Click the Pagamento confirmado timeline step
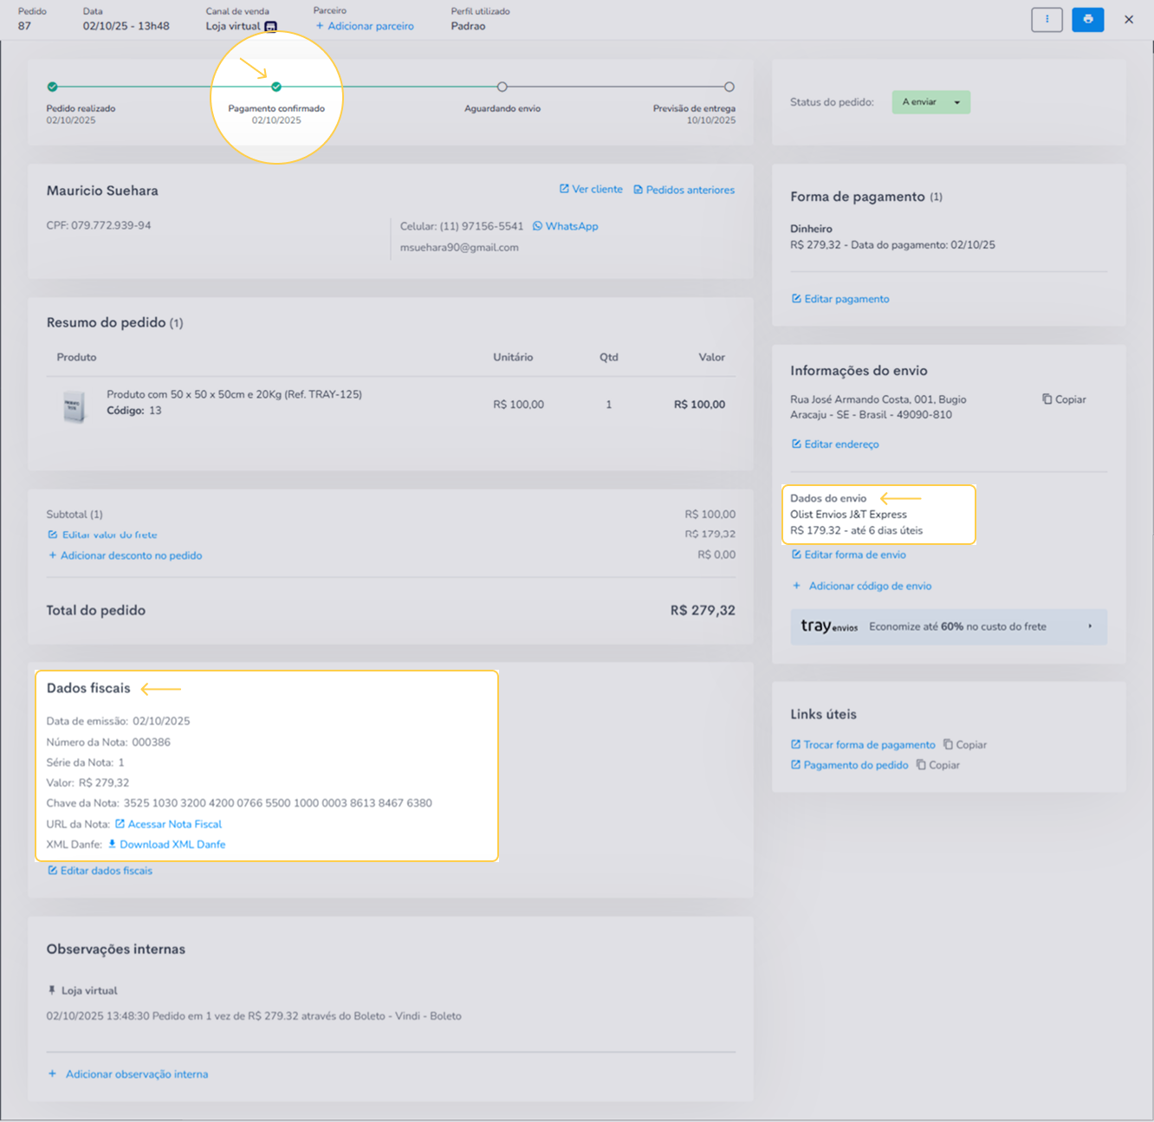This screenshot has height=1122, width=1154. point(276,87)
